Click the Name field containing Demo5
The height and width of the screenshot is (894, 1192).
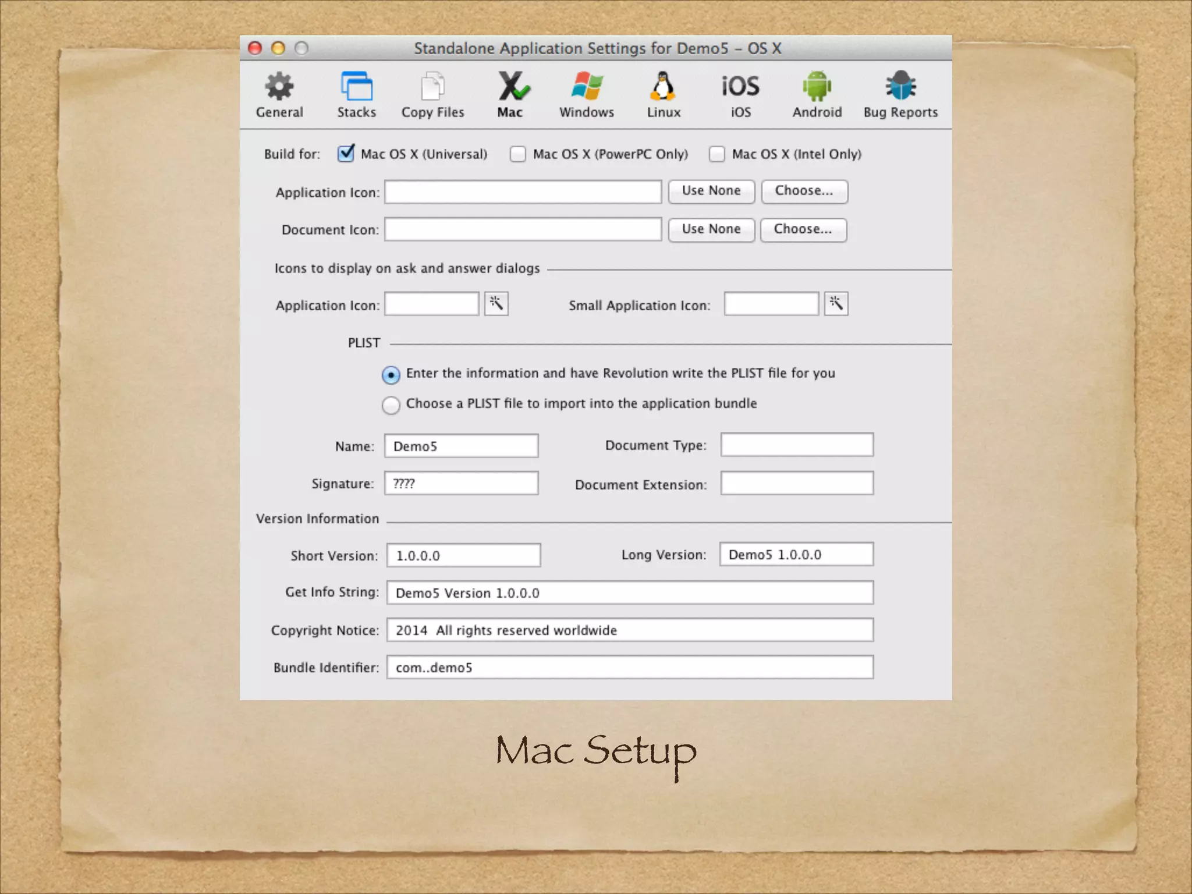[x=461, y=446]
